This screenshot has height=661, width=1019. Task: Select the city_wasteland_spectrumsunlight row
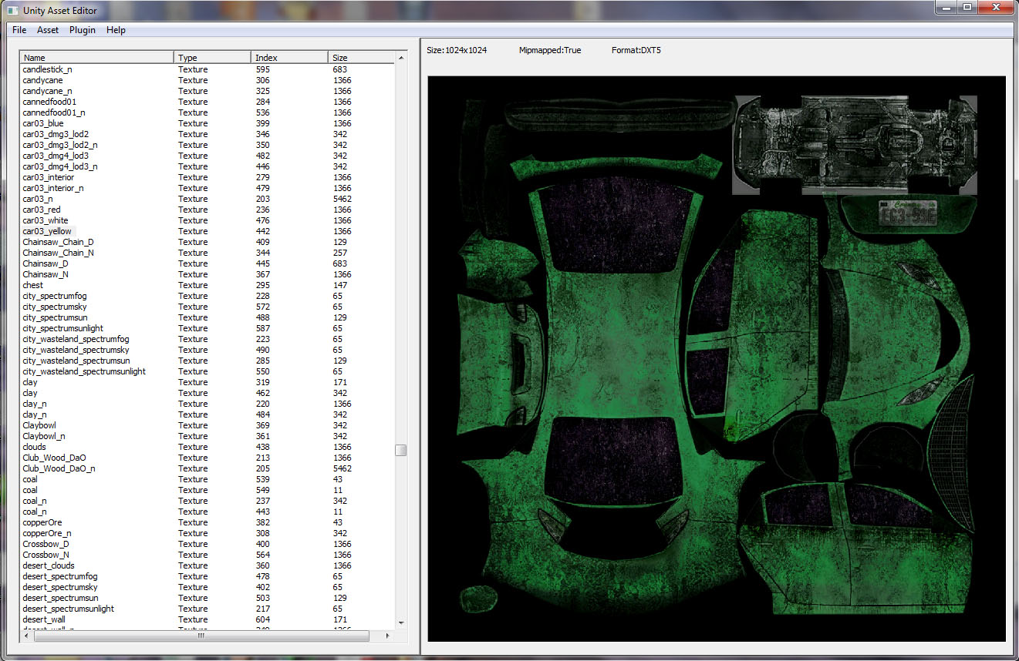[207, 371]
